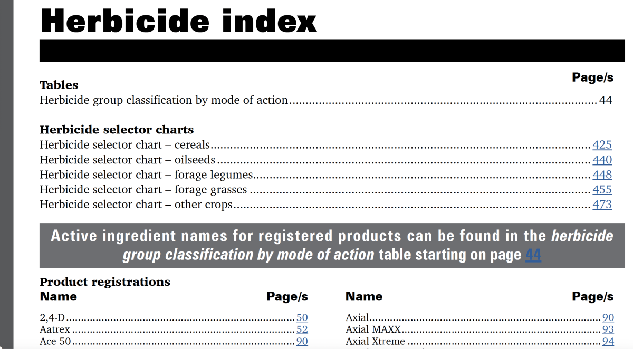Open page 448 link for forage legumes

pyautogui.click(x=602, y=174)
